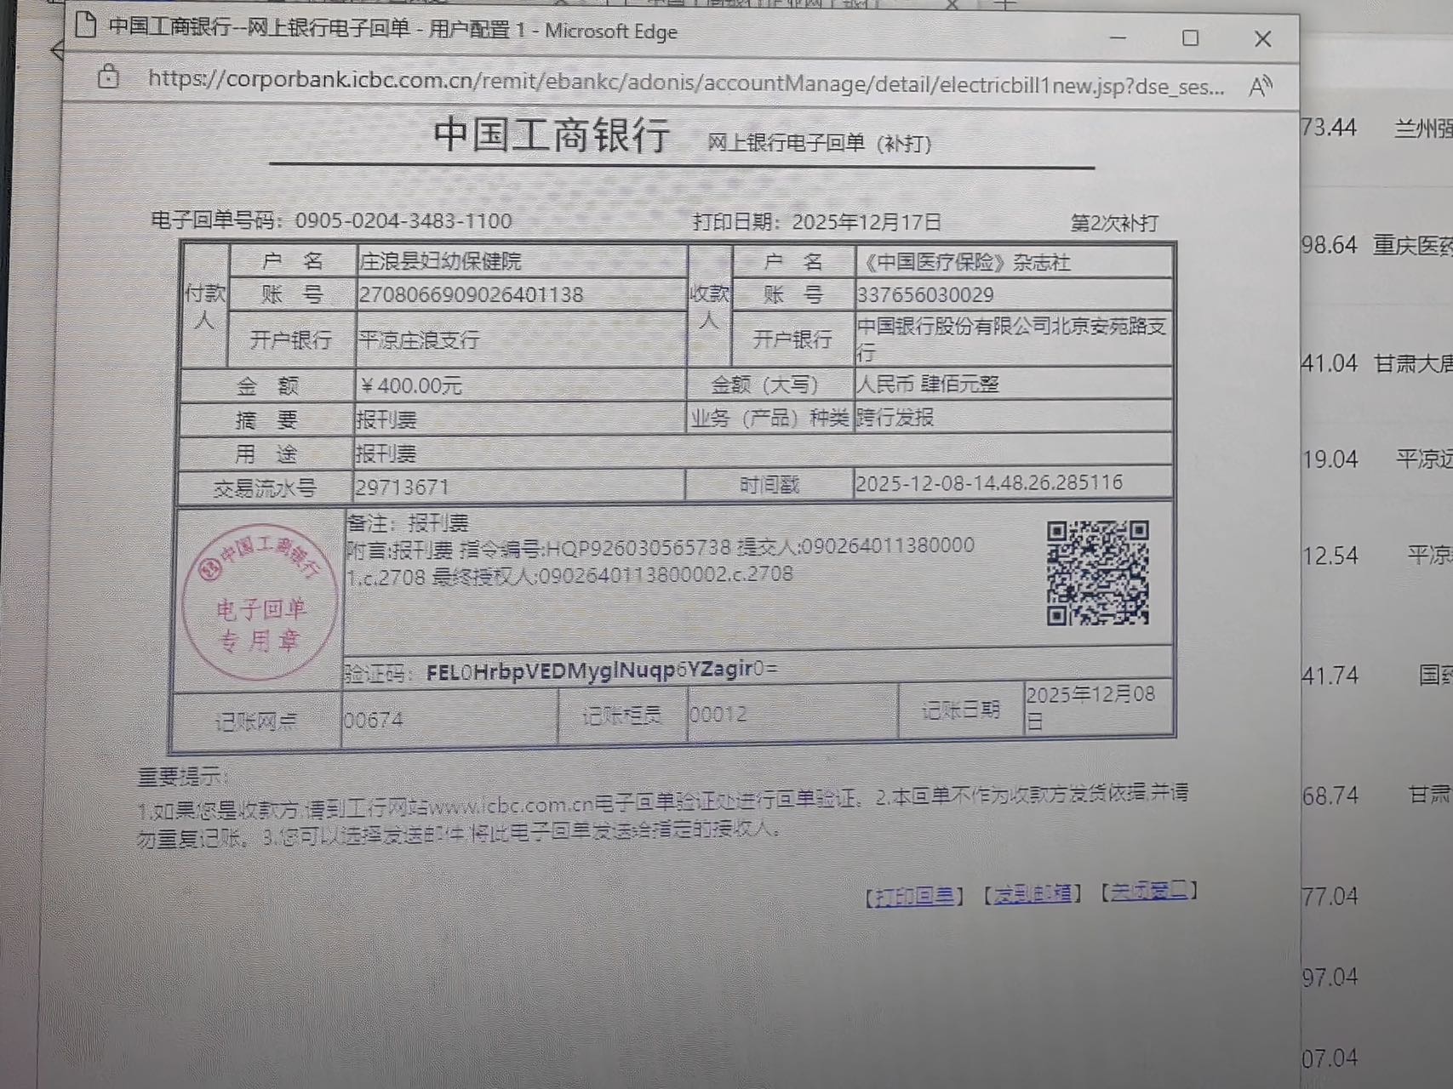Click the QR code on the receipt
This screenshot has width=1453, height=1089.
click(x=1097, y=573)
